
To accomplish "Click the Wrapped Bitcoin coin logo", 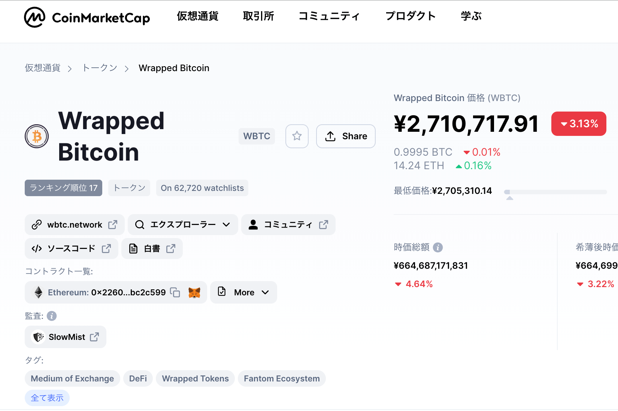I will click(x=37, y=136).
